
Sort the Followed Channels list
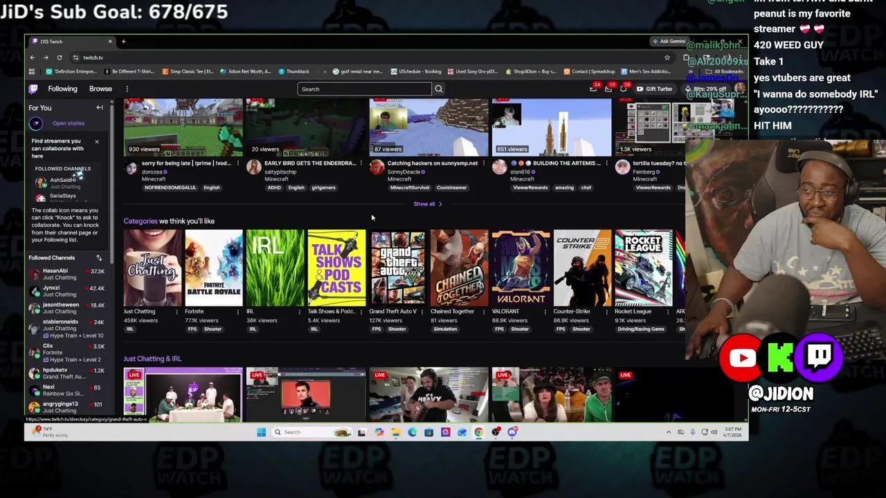pos(99,258)
